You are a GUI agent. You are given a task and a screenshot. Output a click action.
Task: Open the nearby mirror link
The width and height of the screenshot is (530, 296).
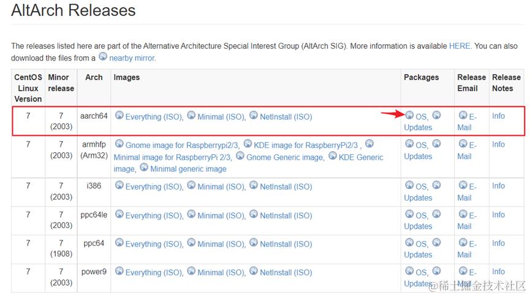132,58
